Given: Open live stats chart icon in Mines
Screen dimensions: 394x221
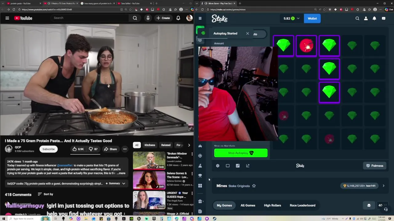Looking at the screenshot, I should pyautogui.click(x=238, y=166).
